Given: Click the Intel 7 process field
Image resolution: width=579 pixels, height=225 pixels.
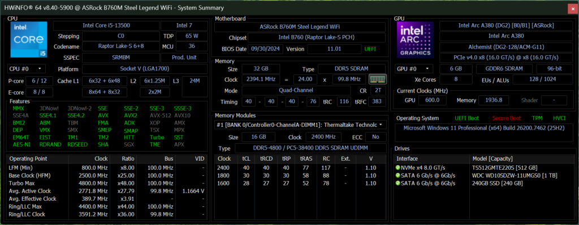Looking at the screenshot, I should coord(184,26).
